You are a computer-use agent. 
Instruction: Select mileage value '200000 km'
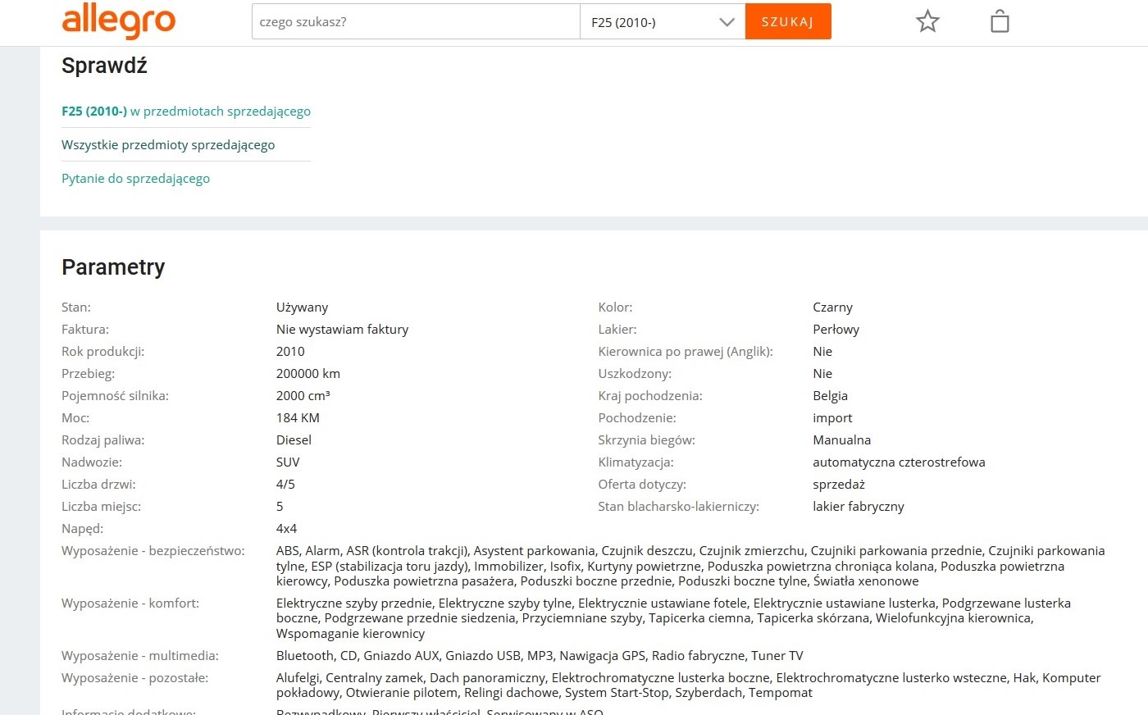coord(308,374)
